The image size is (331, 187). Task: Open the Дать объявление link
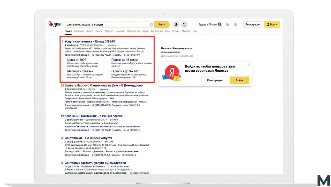click(x=169, y=56)
